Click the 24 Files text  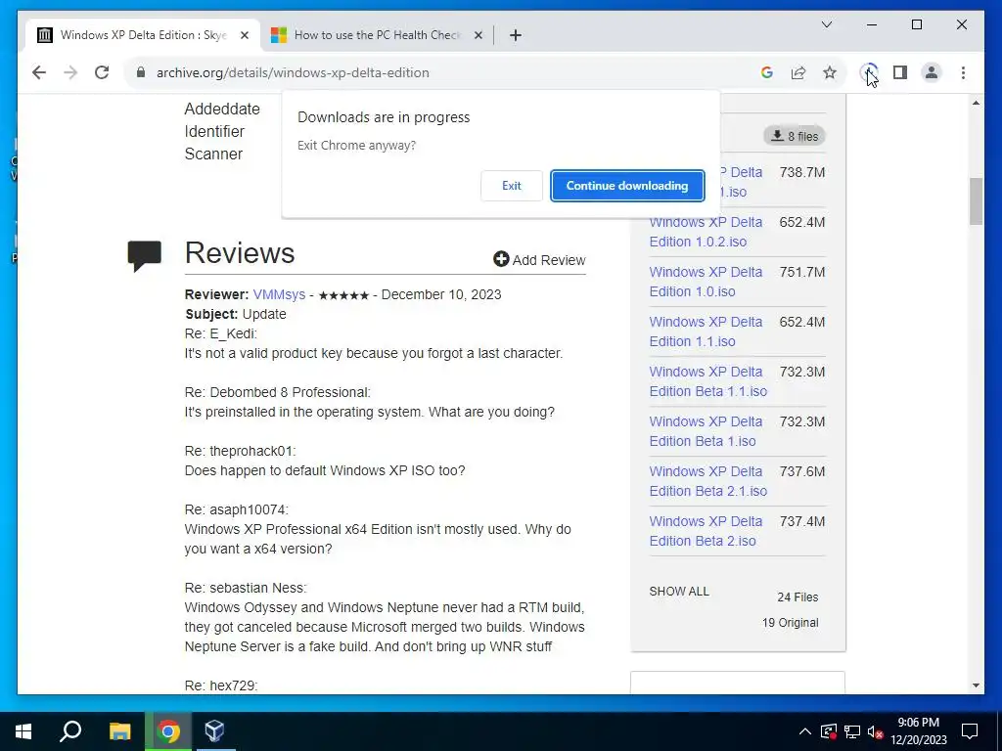[797, 597]
